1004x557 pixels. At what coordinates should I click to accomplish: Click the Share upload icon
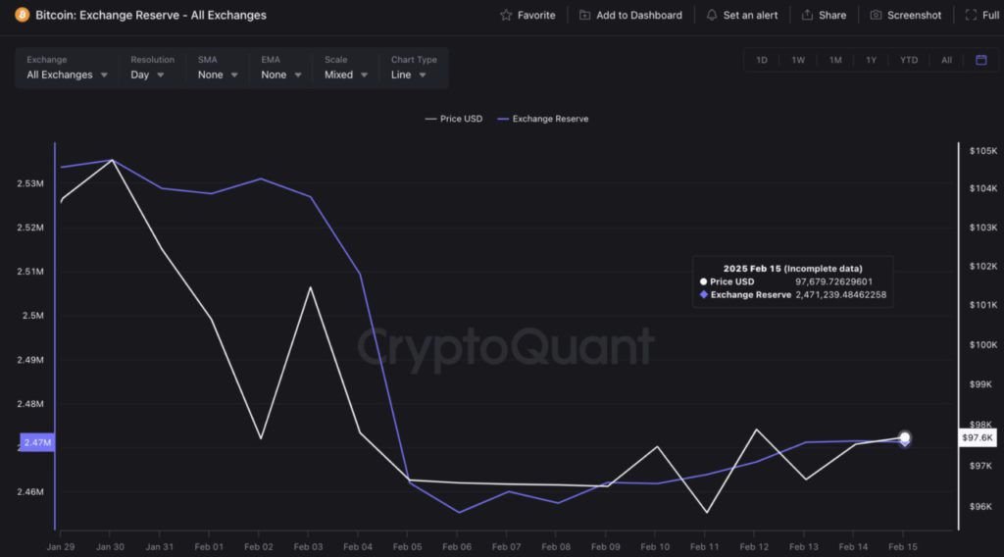(807, 15)
